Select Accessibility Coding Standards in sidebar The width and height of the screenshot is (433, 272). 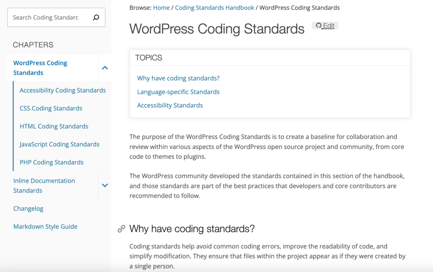(63, 90)
